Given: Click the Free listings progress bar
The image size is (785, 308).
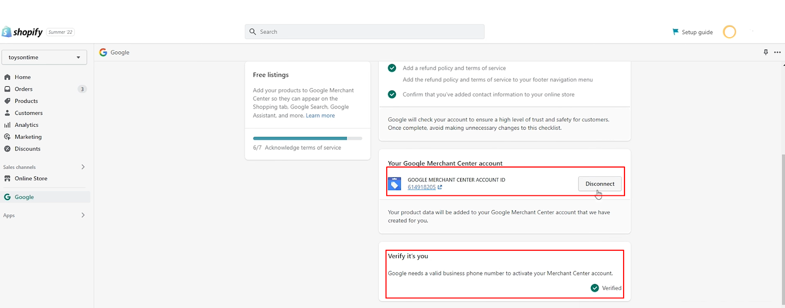Looking at the screenshot, I should pos(308,139).
